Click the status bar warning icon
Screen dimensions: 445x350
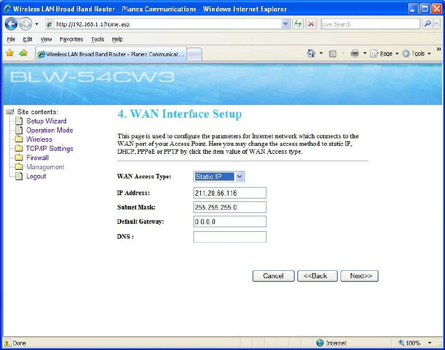[7, 343]
